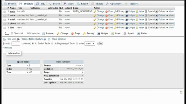The width and height of the screenshot is (186, 104).
Task: Expand More options for email row
Action: pos(170,19)
